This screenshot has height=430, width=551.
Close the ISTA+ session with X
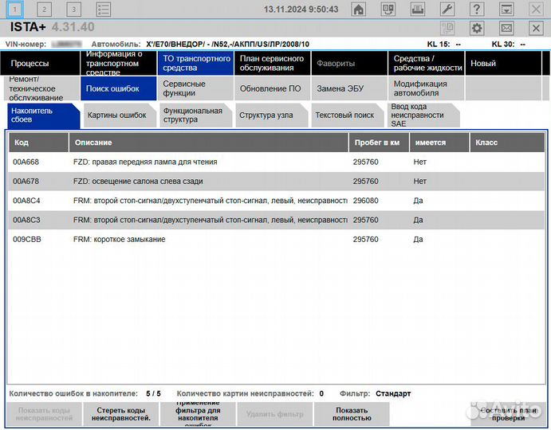536,28
